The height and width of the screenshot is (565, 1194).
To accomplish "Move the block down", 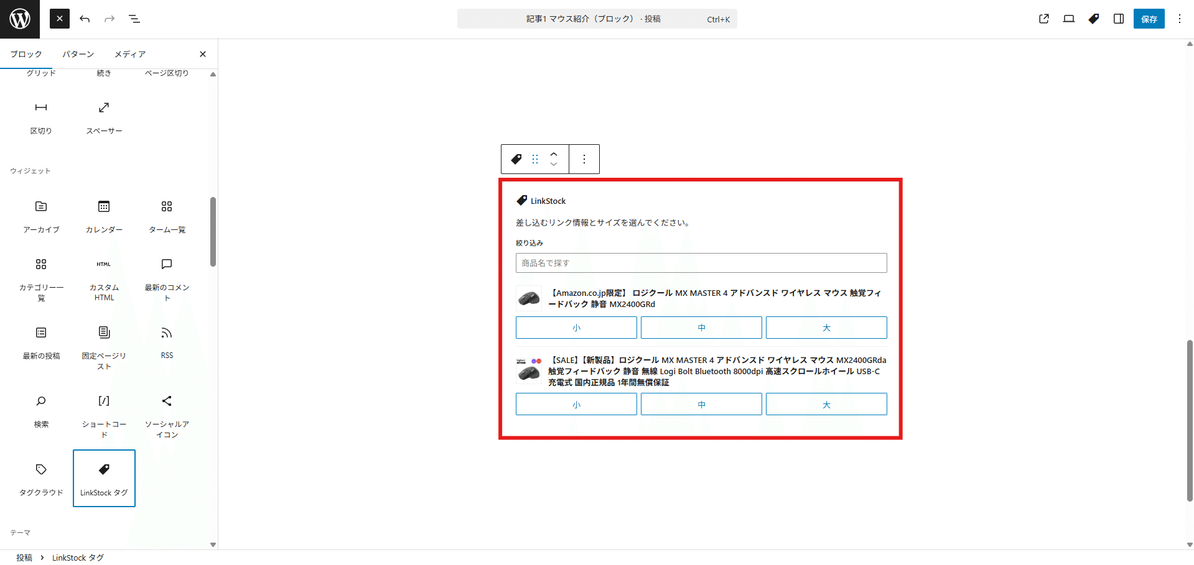I will pos(554,165).
